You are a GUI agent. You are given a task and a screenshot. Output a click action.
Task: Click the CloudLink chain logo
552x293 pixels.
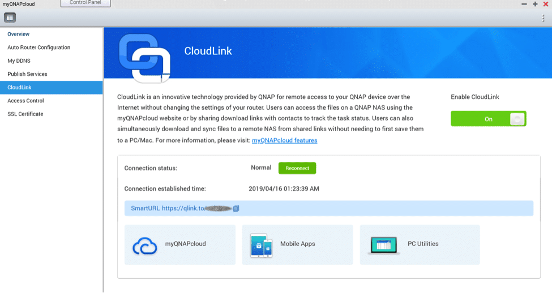(145, 58)
